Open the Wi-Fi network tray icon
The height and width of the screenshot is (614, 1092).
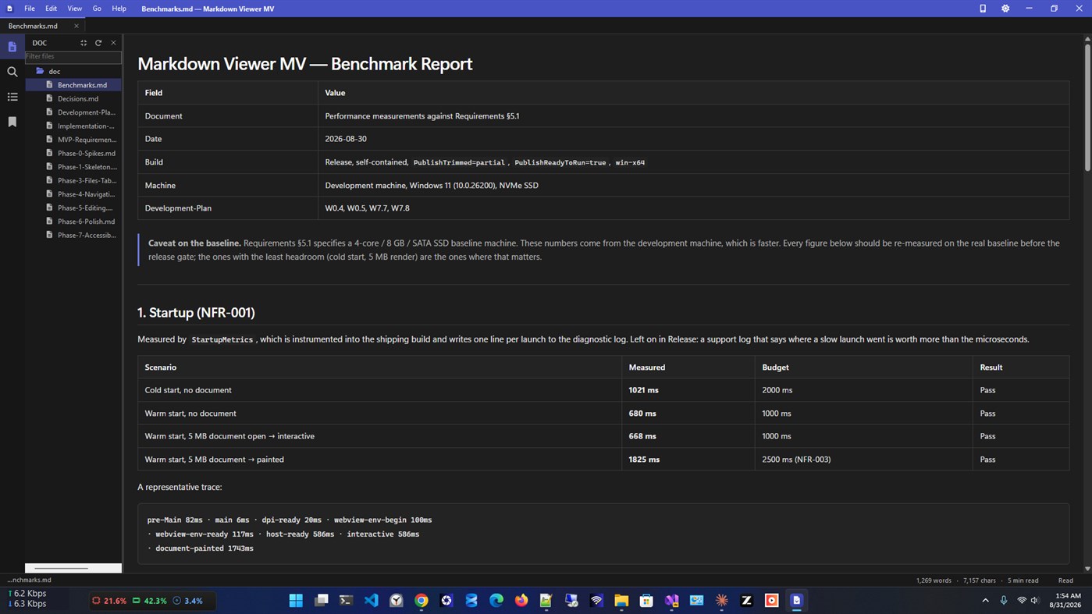coord(1022,601)
